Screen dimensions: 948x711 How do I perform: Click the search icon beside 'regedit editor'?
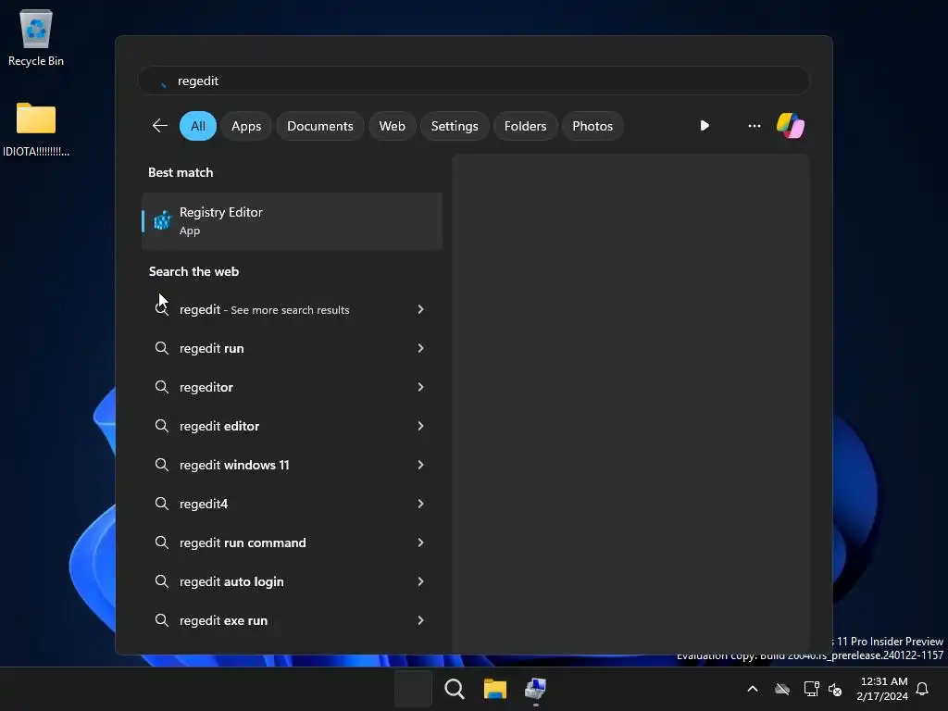pos(161,426)
